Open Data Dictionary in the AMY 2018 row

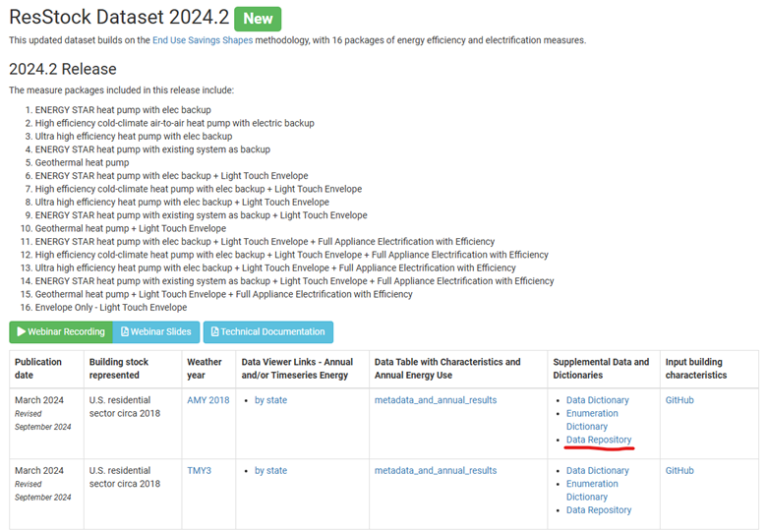click(x=597, y=400)
